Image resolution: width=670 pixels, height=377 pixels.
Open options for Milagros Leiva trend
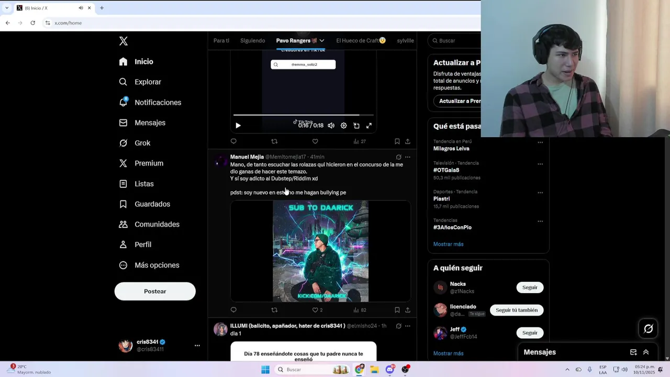(540, 142)
